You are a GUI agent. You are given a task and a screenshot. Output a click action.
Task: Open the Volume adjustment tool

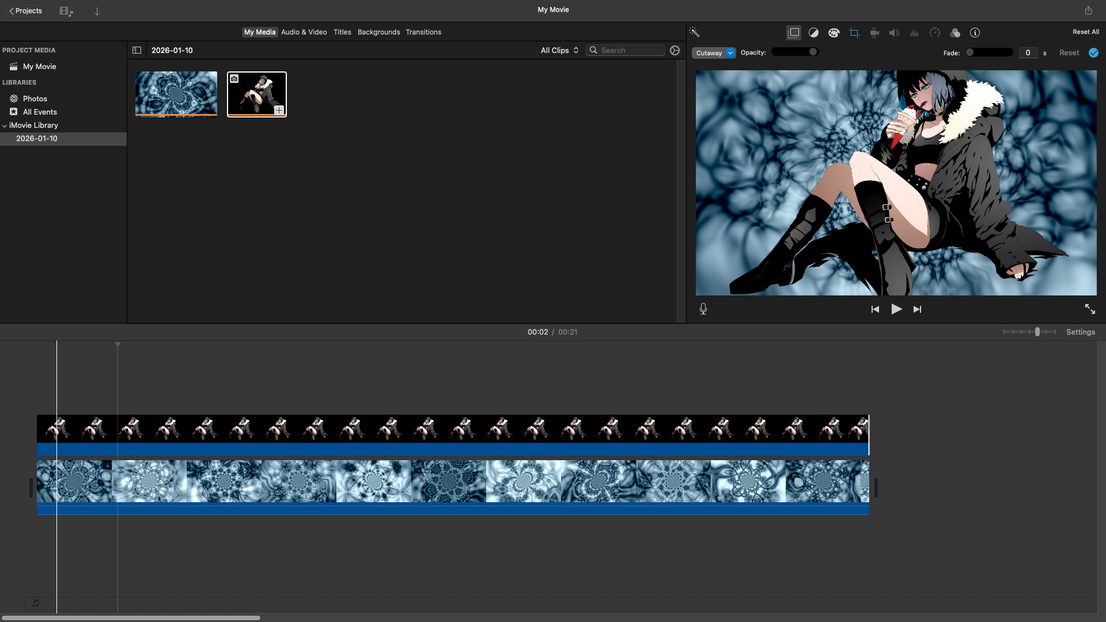(894, 33)
